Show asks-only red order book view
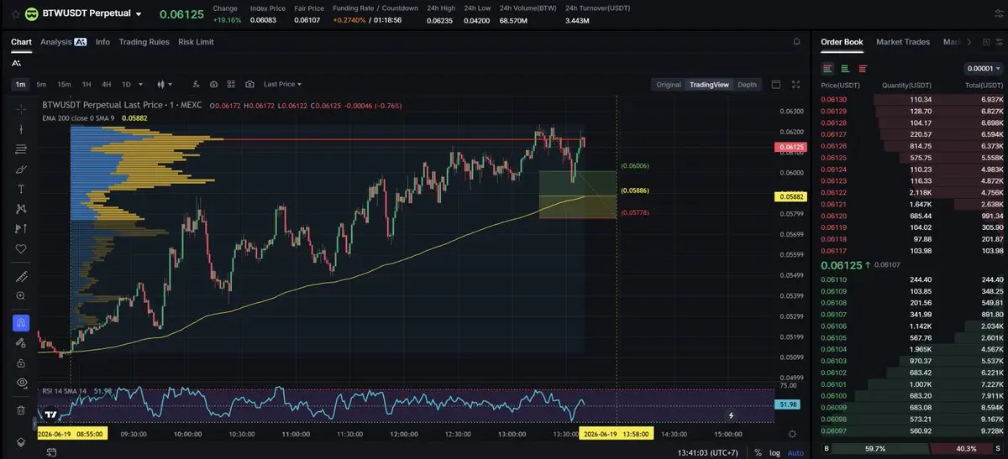Image resolution: width=1008 pixels, height=459 pixels. pyautogui.click(x=863, y=68)
